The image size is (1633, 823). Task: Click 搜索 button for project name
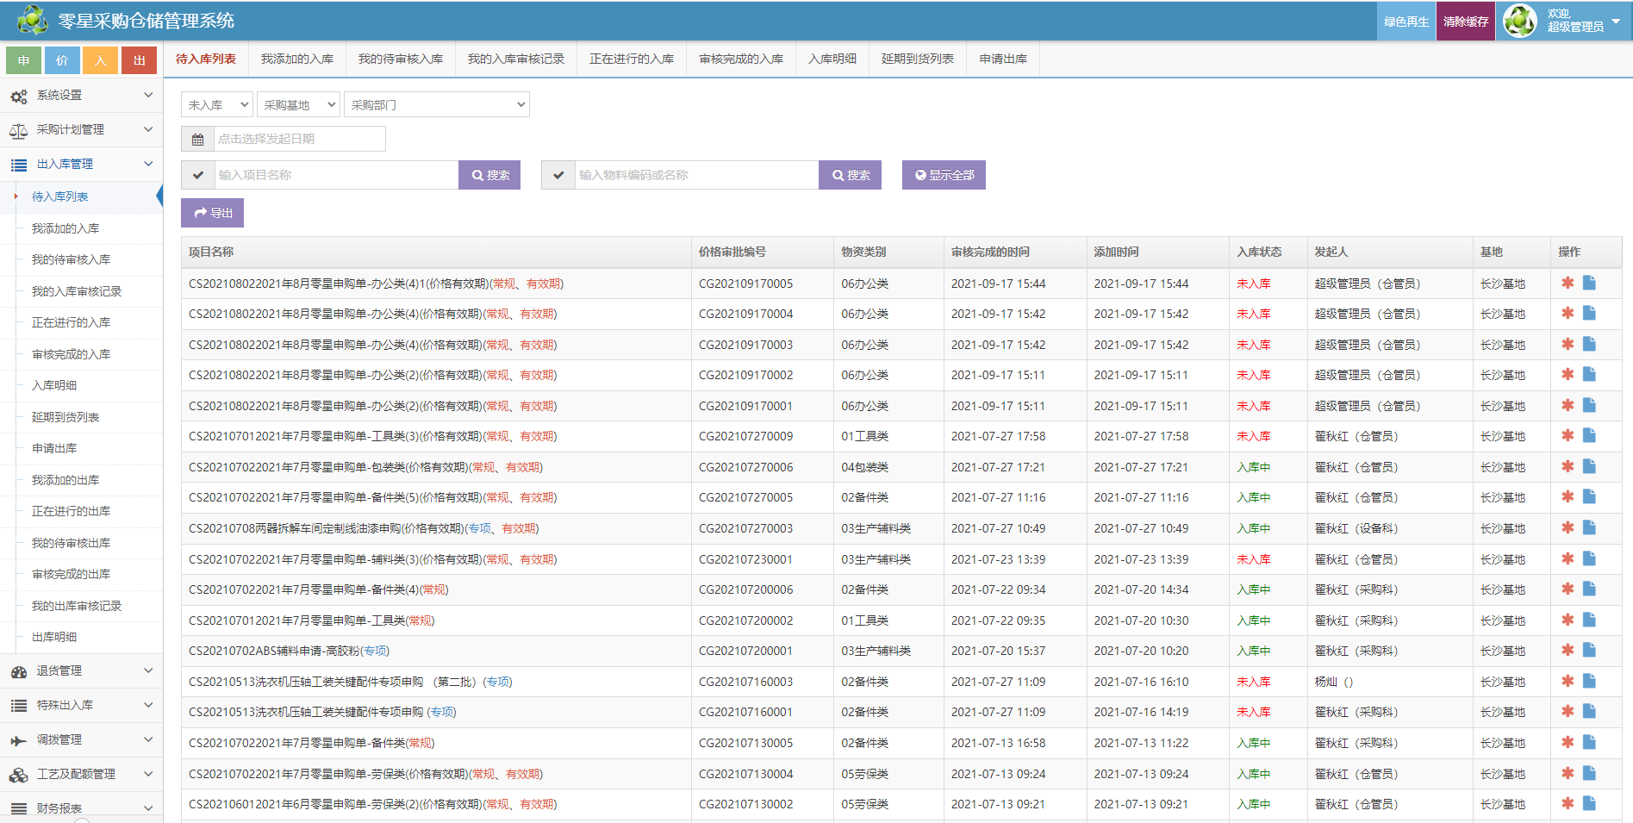(489, 175)
